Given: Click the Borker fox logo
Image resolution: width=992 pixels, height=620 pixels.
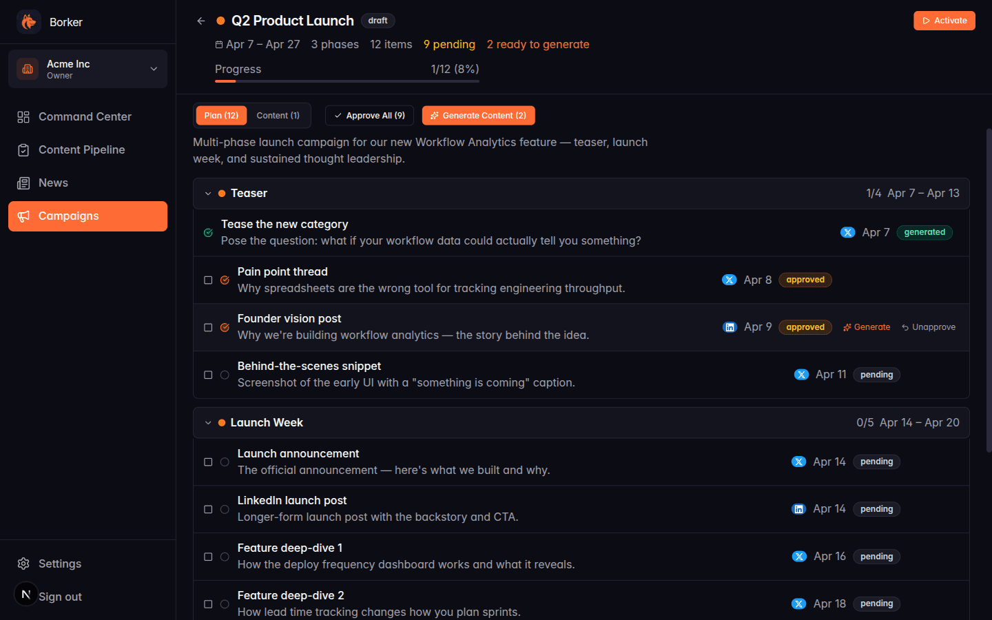Looking at the screenshot, I should coord(28,21).
